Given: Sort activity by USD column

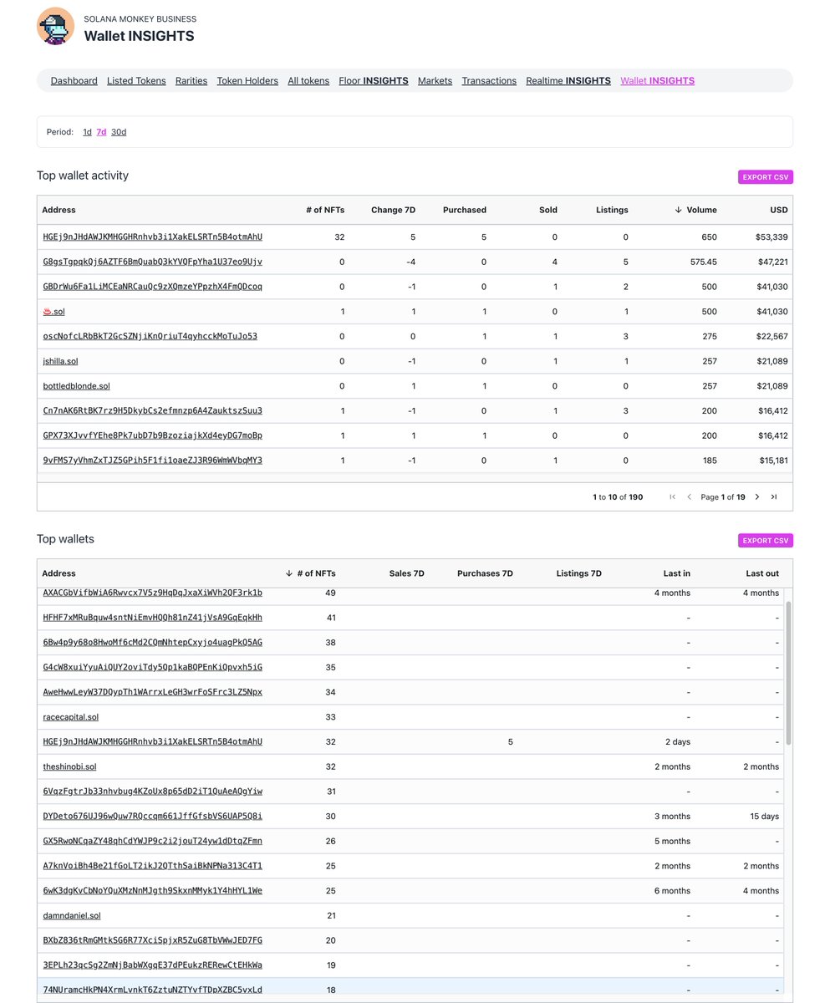Looking at the screenshot, I should 779,210.
